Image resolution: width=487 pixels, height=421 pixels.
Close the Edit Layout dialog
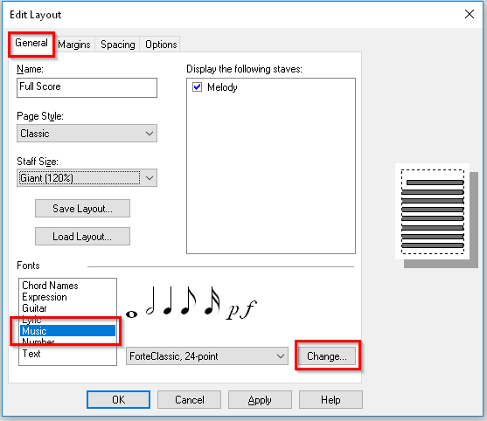469,14
